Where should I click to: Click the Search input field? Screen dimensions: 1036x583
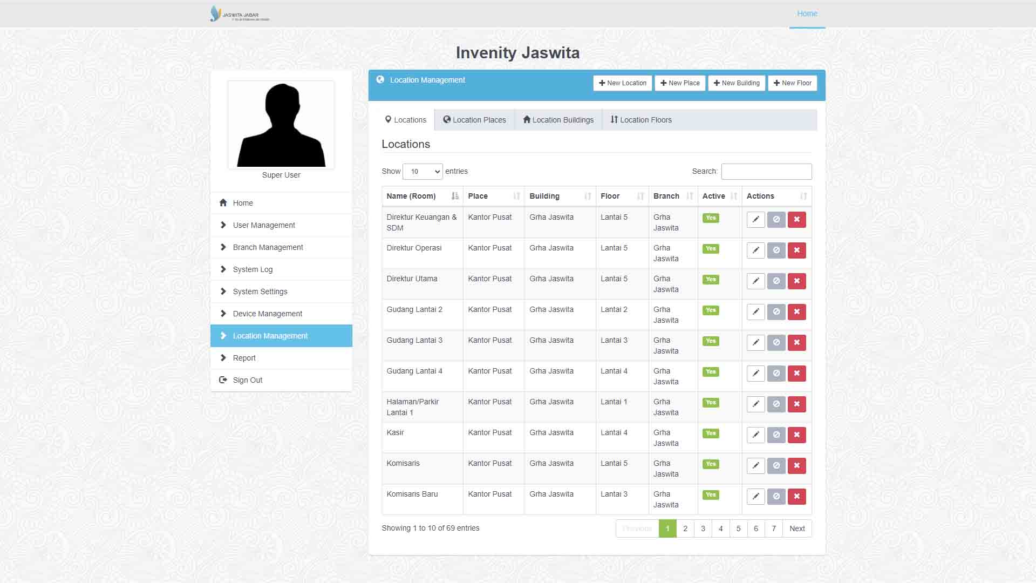pyautogui.click(x=766, y=172)
